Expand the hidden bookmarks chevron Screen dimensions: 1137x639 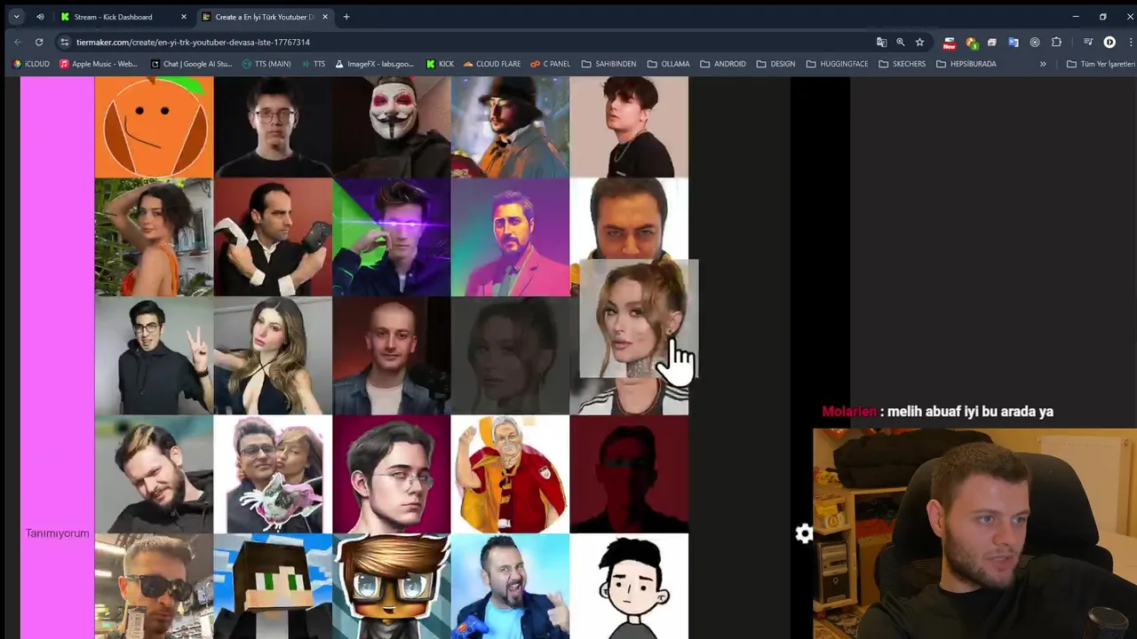pyautogui.click(x=1043, y=64)
